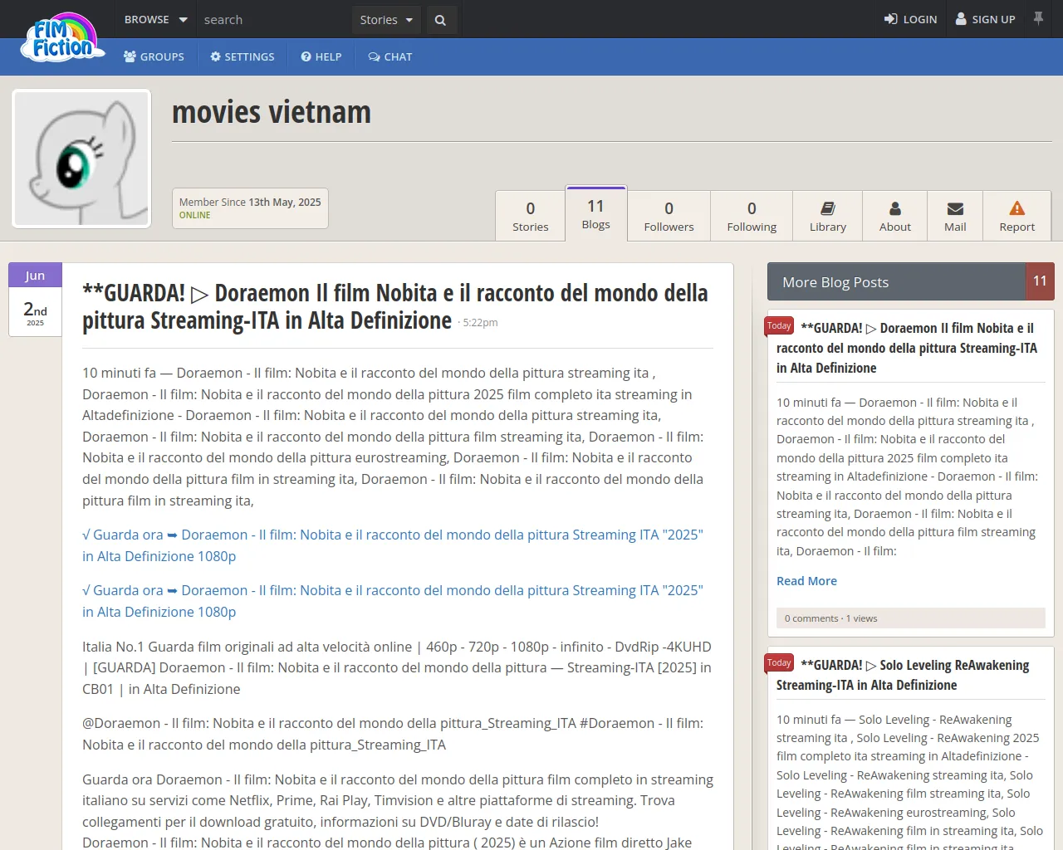Expand the Browse dropdown menu
This screenshot has width=1063, height=850.
coord(155,19)
